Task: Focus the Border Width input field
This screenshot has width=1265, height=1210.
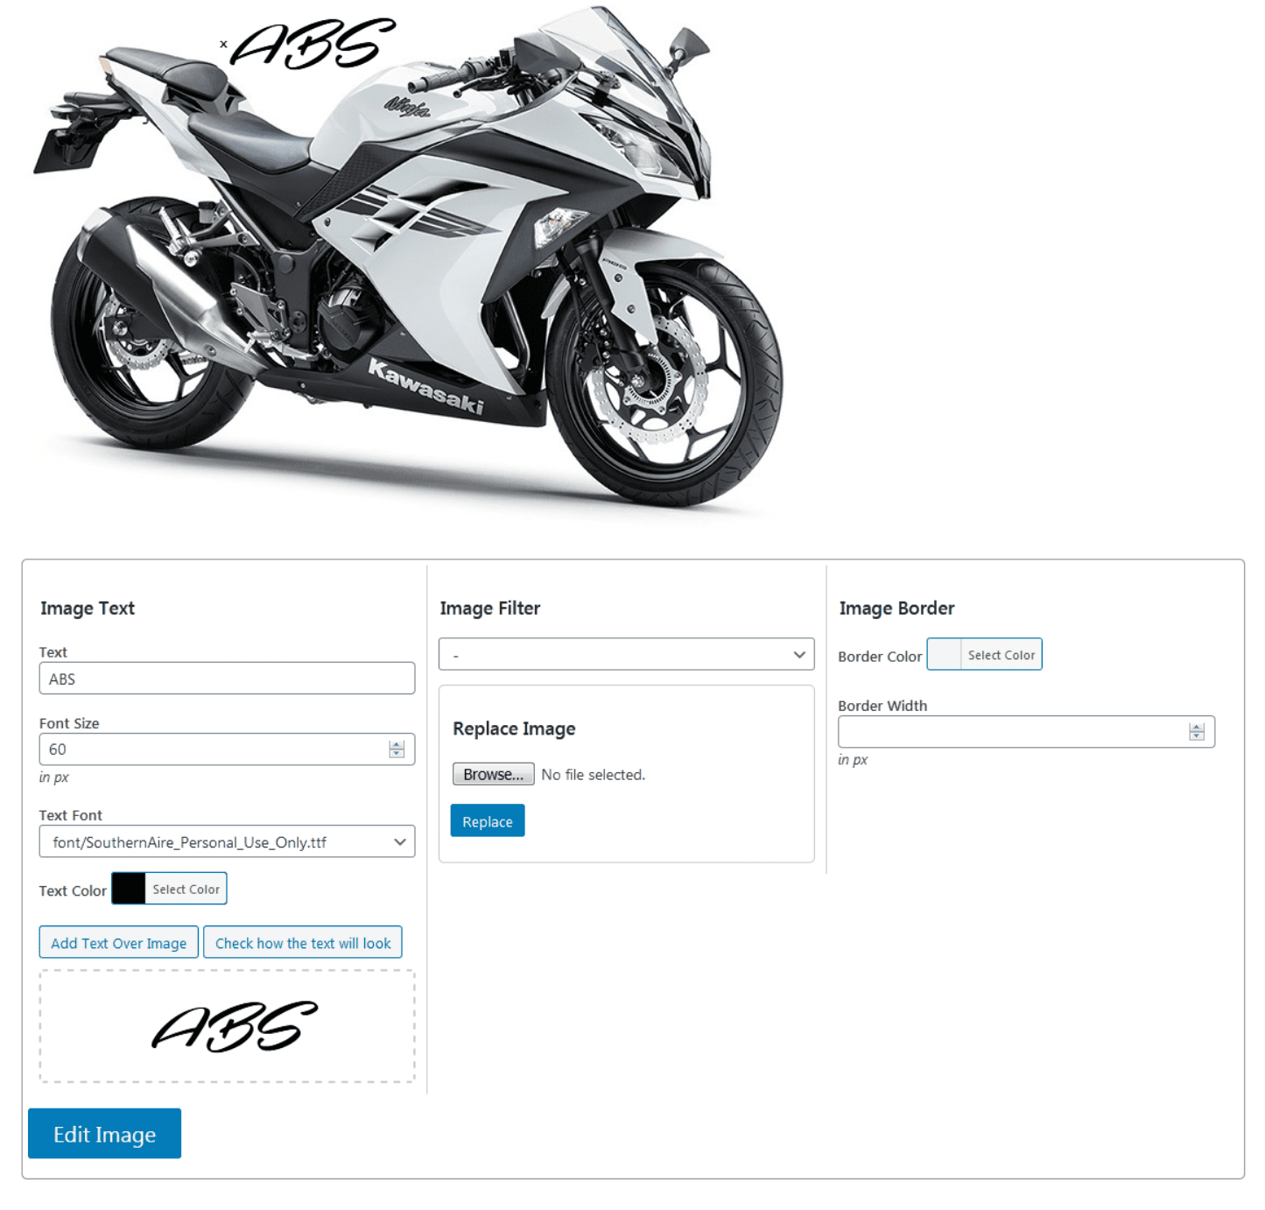Action: [1013, 731]
